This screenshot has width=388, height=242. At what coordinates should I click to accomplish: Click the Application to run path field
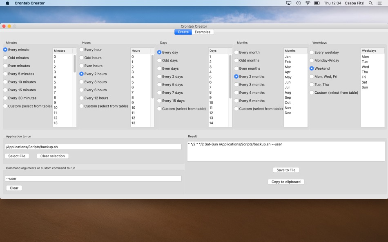click(93, 147)
